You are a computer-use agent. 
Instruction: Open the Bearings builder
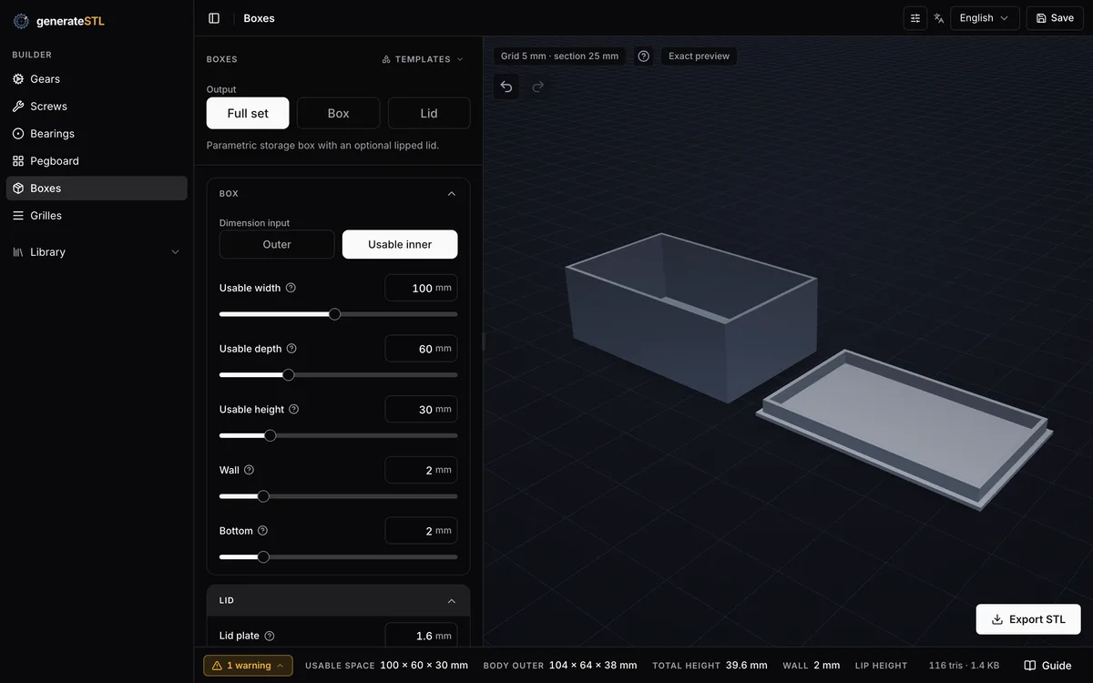click(97, 134)
